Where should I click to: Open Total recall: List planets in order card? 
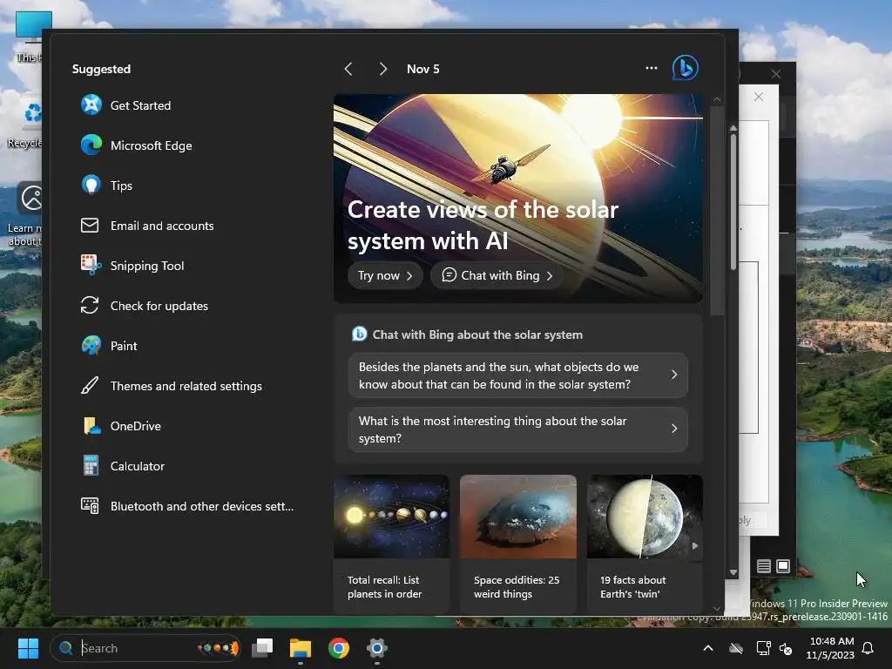pyautogui.click(x=391, y=544)
